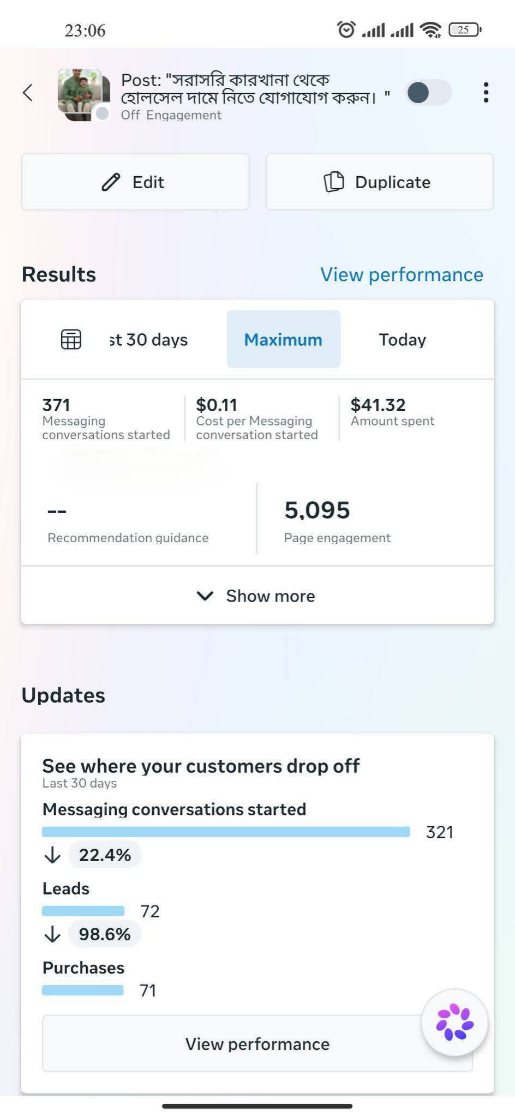Select the Last 30 days tab
Image resolution: width=515 pixels, height=1117 pixels.
click(x=148, y=339)
